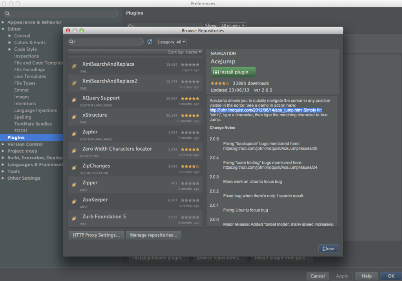Open the Category: All dropdown
Image resolution: width=402 pixels, height=281 pixels.
pos(172,41)
